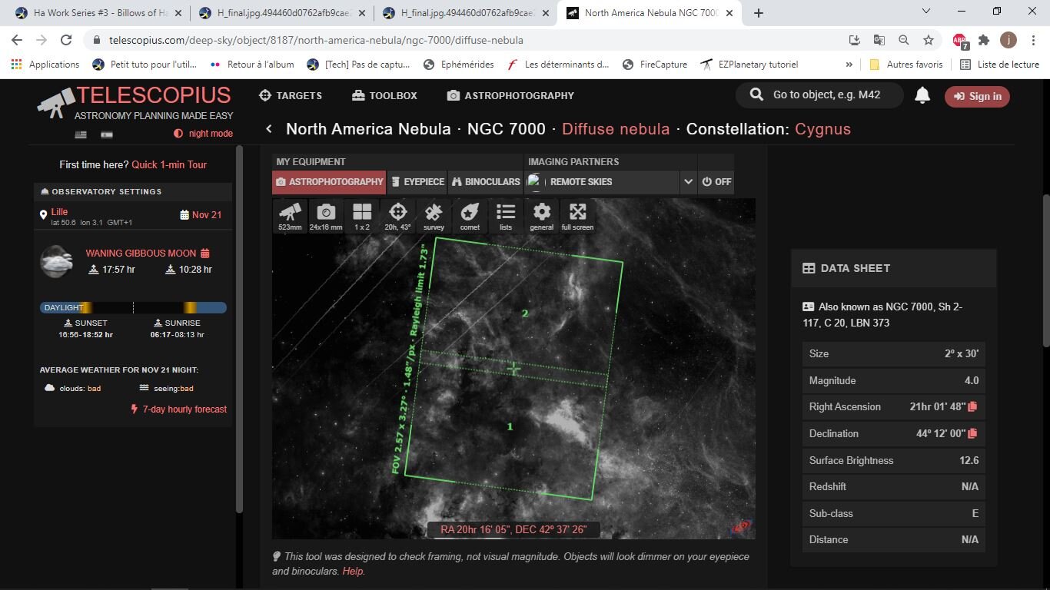Click the install app icon in address bar

pyautogui.click(x=855, y=40)
